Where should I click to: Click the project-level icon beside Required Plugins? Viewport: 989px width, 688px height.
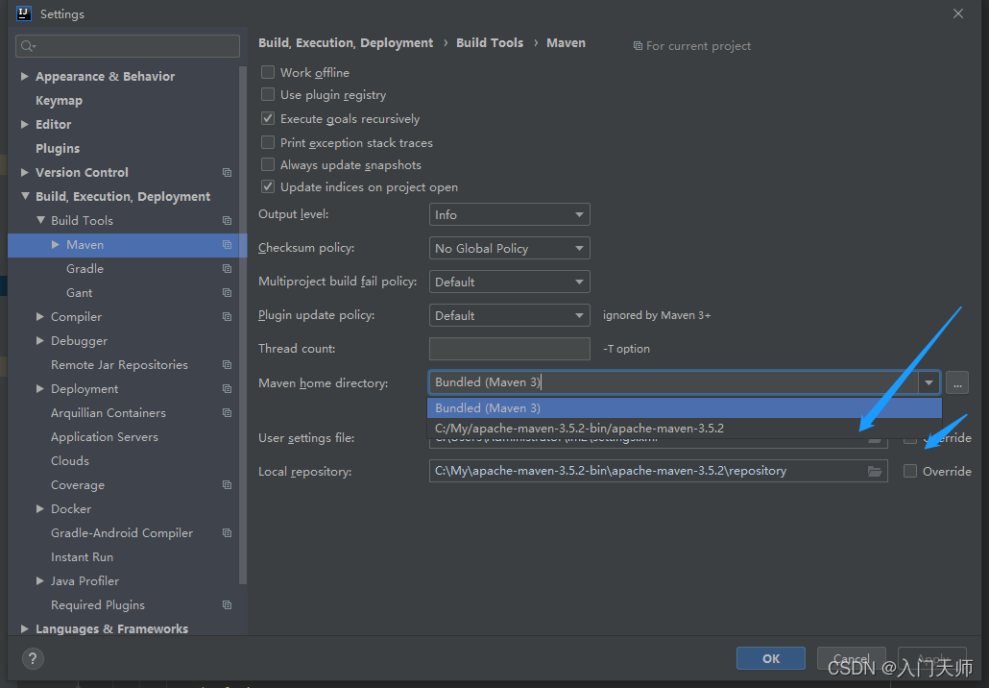coord(227,604)
